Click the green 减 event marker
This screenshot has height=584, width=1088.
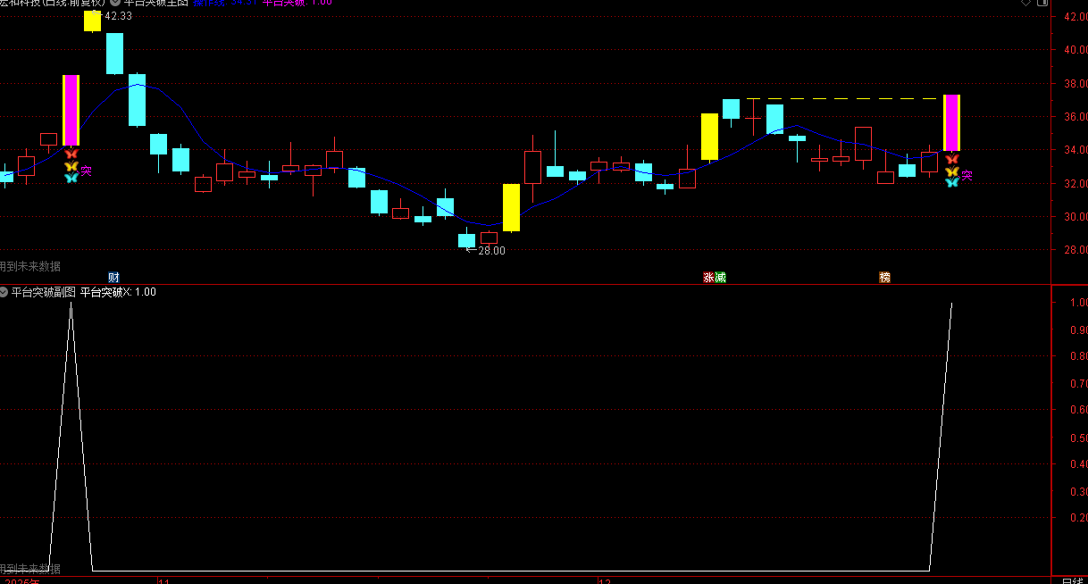click(720, 278)
